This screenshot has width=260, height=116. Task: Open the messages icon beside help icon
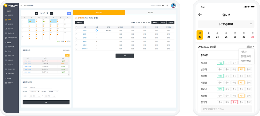point(167,5)
